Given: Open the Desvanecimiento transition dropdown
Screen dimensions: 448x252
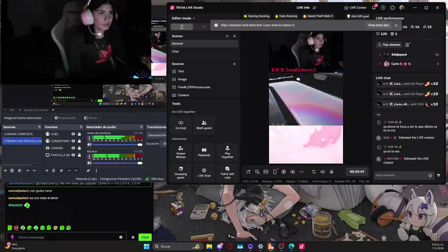Looking at the screenshot, I should (157, 135).
